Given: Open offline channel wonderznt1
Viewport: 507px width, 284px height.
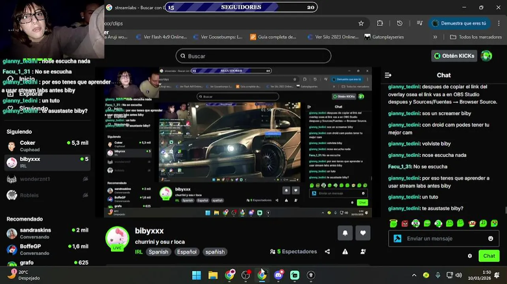Looking at the screenshot, I should (47, 179).
